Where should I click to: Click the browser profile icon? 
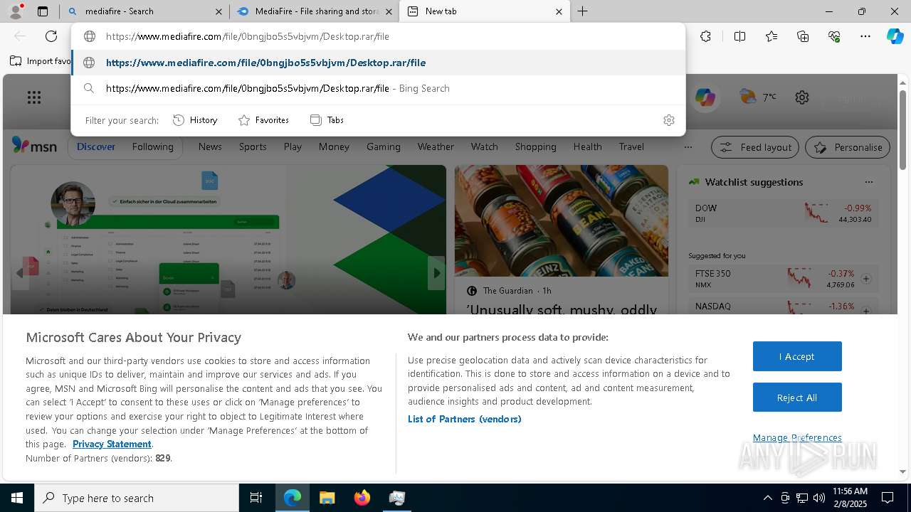(x=15, y=11)
